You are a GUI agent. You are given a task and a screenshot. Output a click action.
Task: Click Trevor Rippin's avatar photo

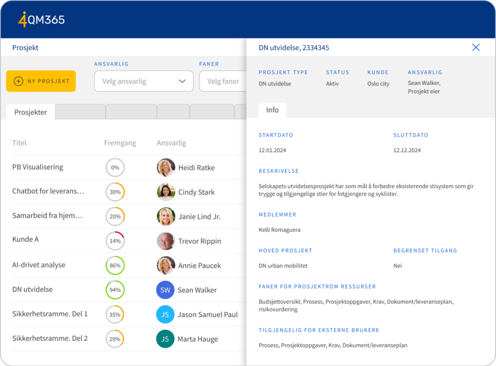click(166, 241)
